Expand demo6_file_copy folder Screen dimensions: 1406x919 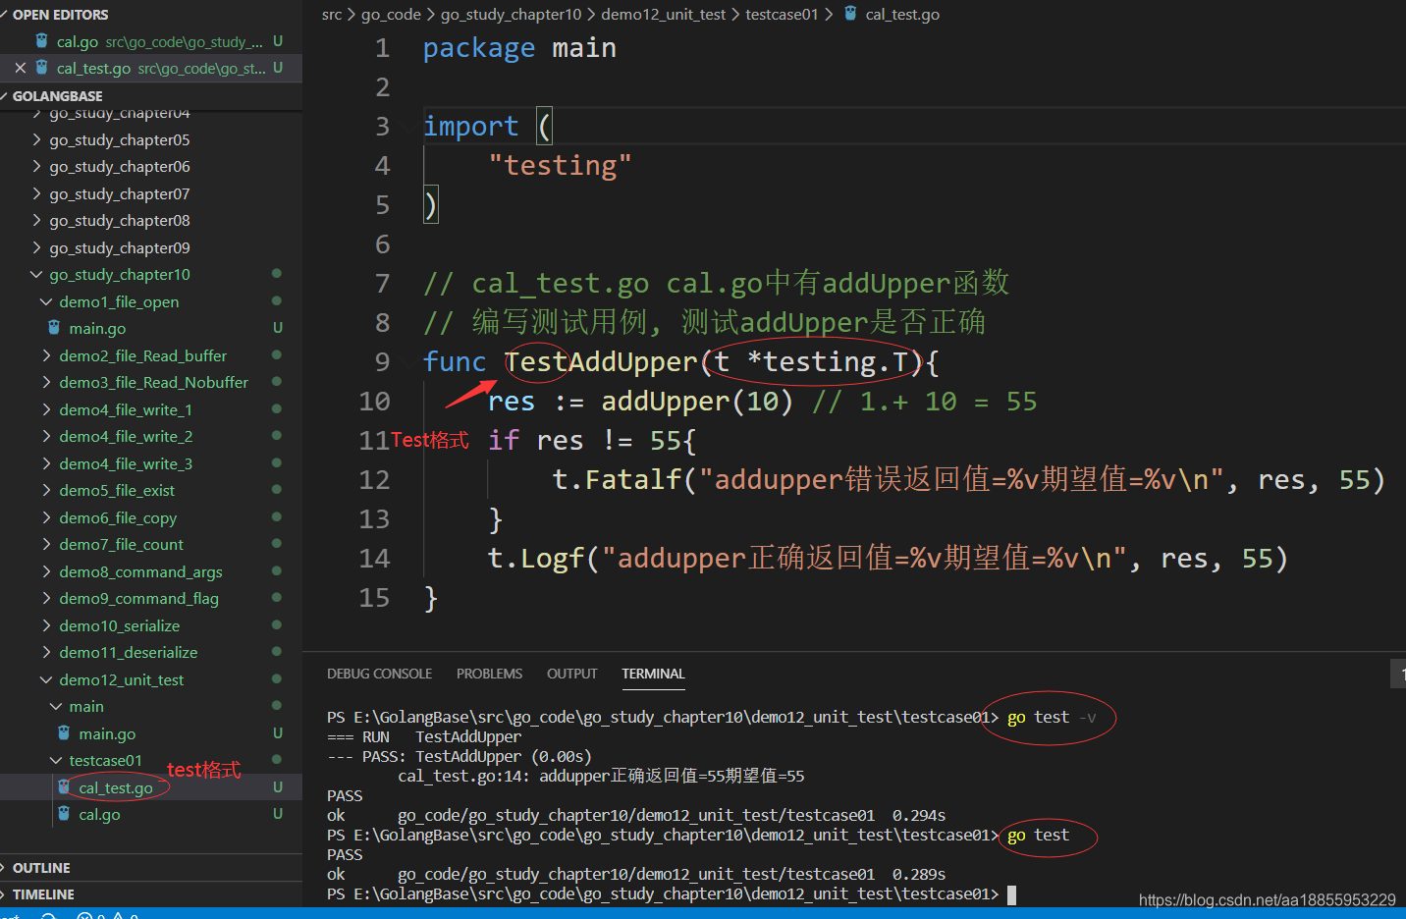[46, 517]
